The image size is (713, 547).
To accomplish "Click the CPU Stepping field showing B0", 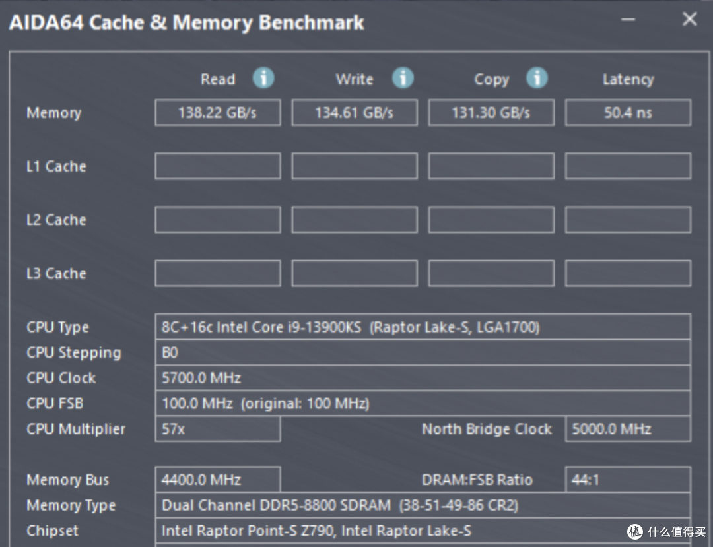I will (x=423, y=352).
